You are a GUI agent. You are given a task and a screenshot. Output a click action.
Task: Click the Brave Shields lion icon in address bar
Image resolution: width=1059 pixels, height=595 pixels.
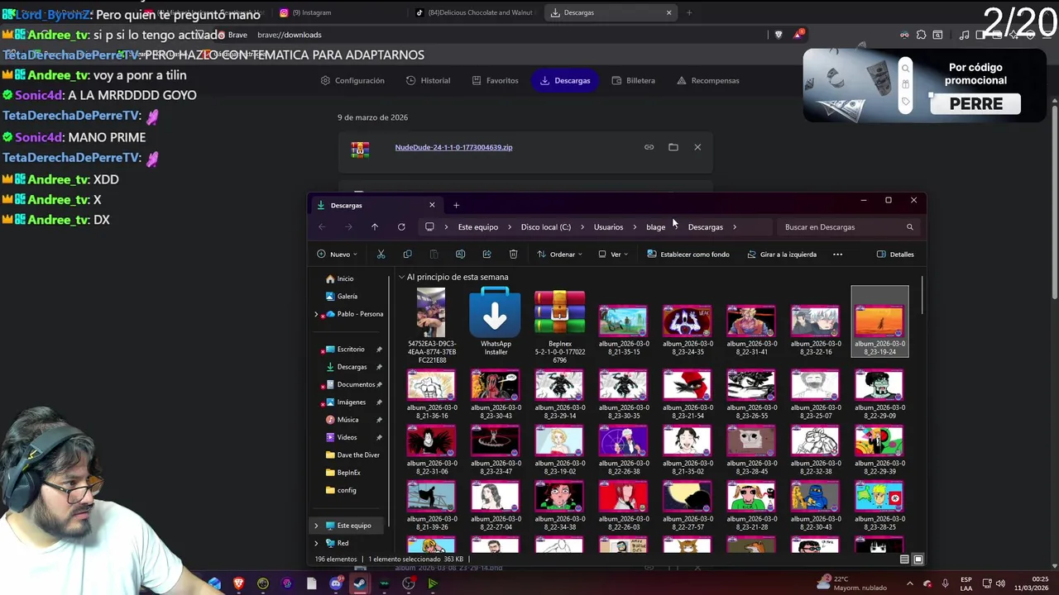coord(778,35)
